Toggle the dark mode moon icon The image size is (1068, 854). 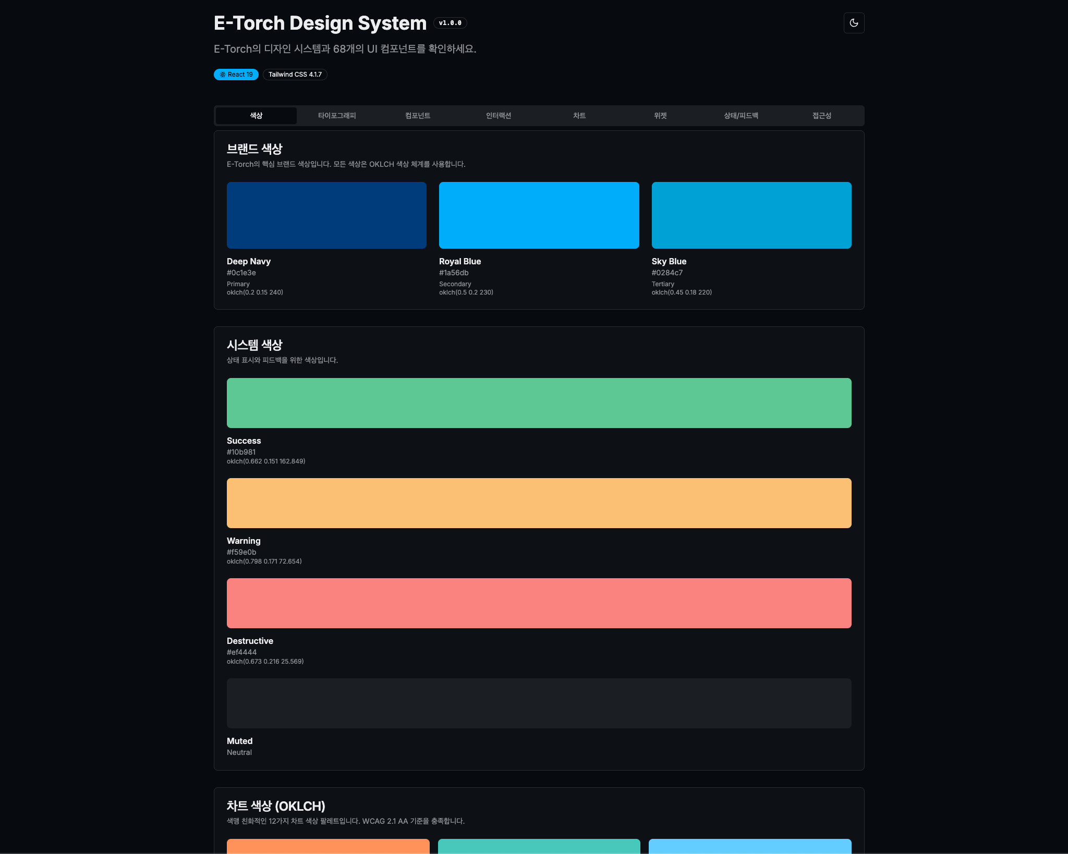pyautogui.click(x=854, y=23)
